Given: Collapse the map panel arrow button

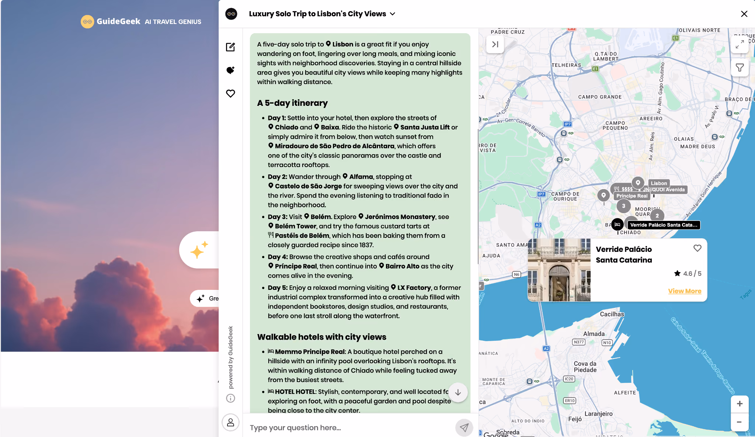Looking at the screenshot, I should point(495,44).
